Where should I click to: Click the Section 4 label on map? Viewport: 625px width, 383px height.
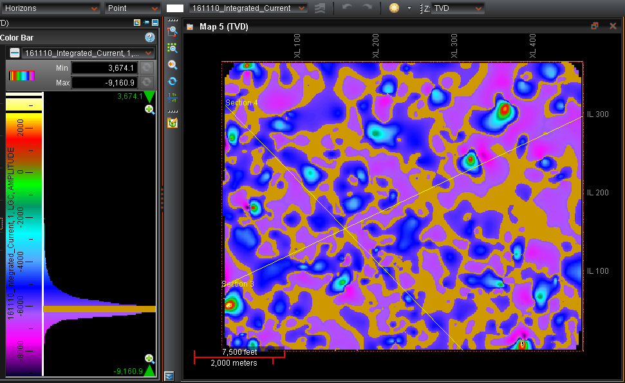[241, 103]
